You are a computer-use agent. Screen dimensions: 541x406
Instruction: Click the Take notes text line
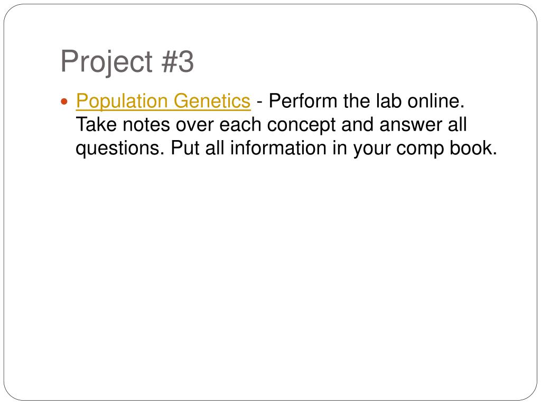271,125
